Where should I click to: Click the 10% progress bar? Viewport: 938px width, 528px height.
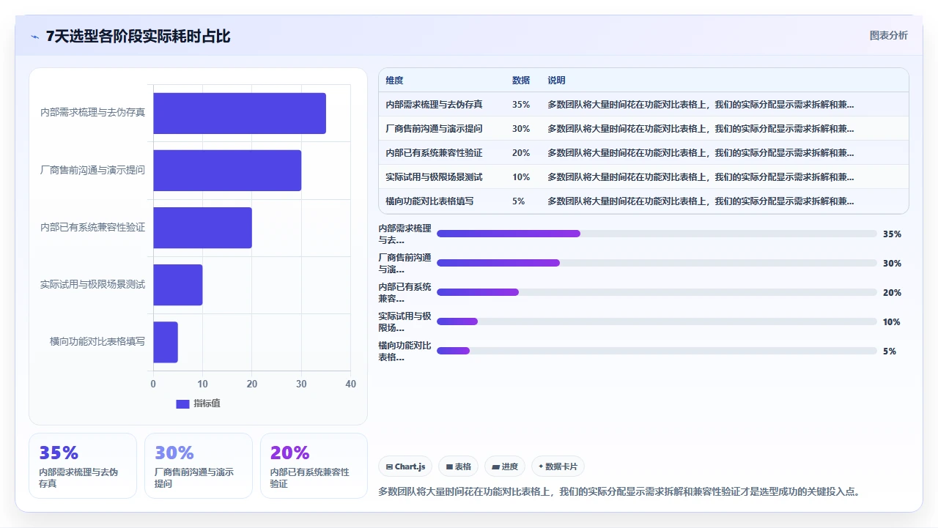pyautogui.click(x=657, y=321)
